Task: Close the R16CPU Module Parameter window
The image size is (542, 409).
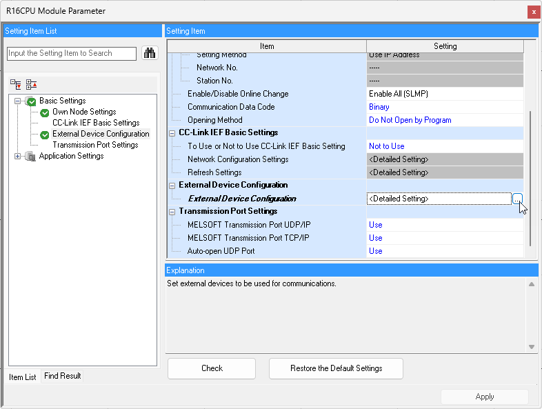Action: click(534, 12)
